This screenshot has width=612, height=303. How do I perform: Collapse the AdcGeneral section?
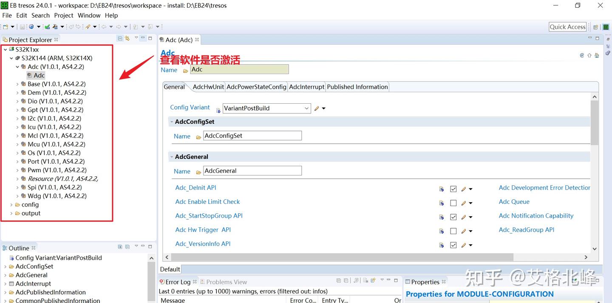[x=172, y=157]
